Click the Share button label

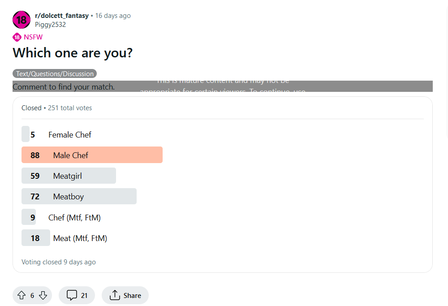[132, 295]
